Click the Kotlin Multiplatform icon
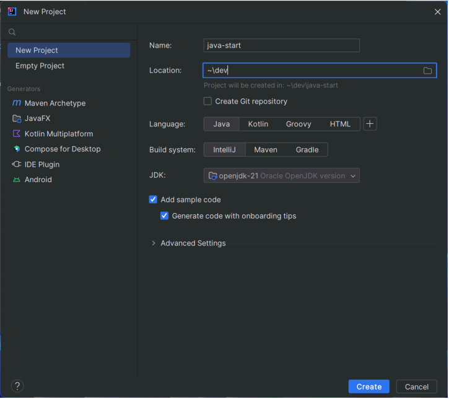The width and height of the screenshot is (449, 399). pos(17,133)
